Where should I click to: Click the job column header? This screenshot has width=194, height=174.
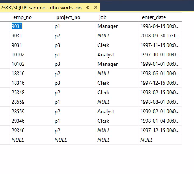[x=117, y=17]
